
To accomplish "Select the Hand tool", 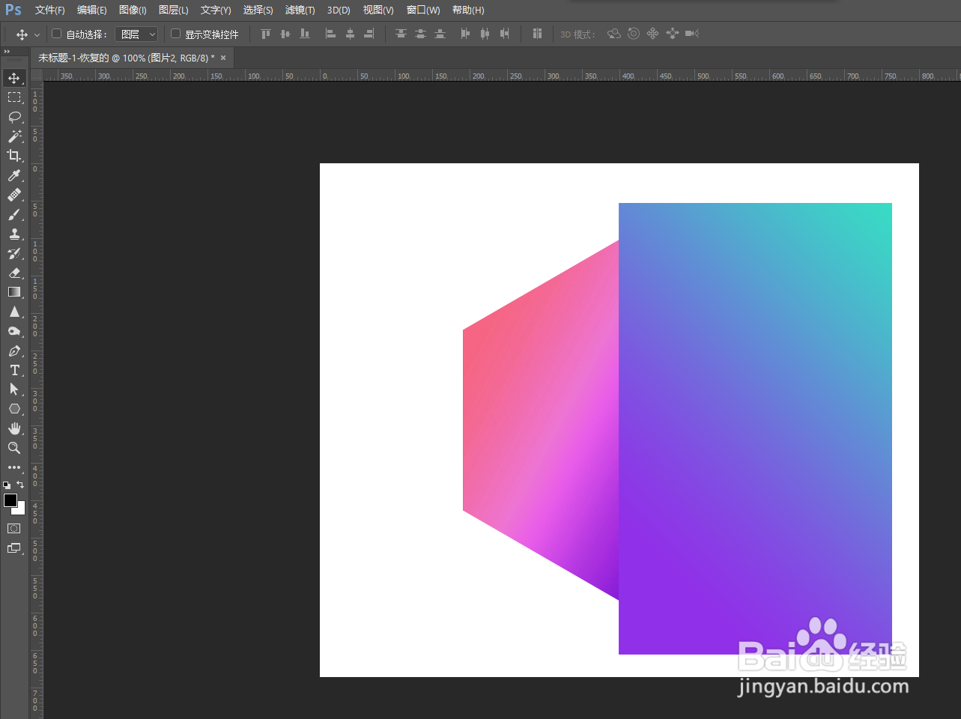I will [14, 428].
